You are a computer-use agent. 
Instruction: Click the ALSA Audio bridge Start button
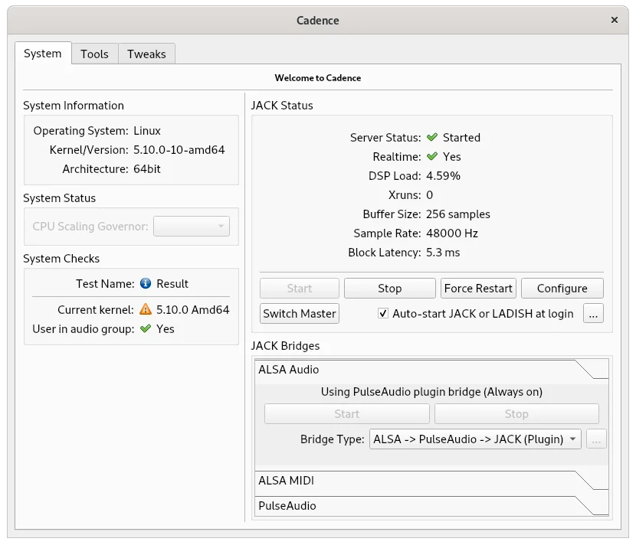tap(347, 413)
